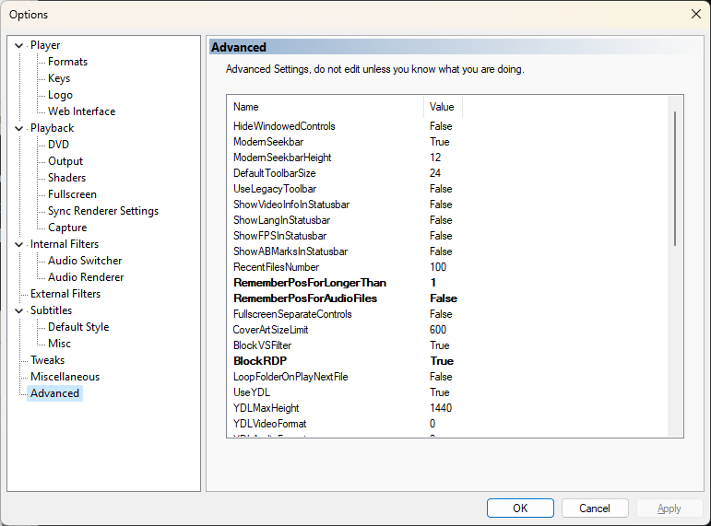Go to External Filters page
This screenshot has height=526, width=711.
[65, 294]
